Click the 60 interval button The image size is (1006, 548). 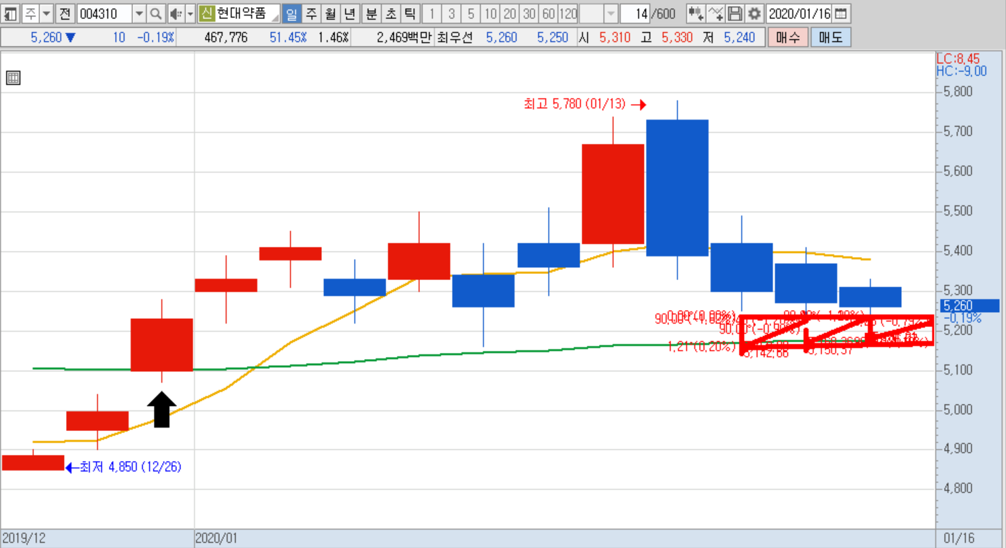click(x=549, y=13)
